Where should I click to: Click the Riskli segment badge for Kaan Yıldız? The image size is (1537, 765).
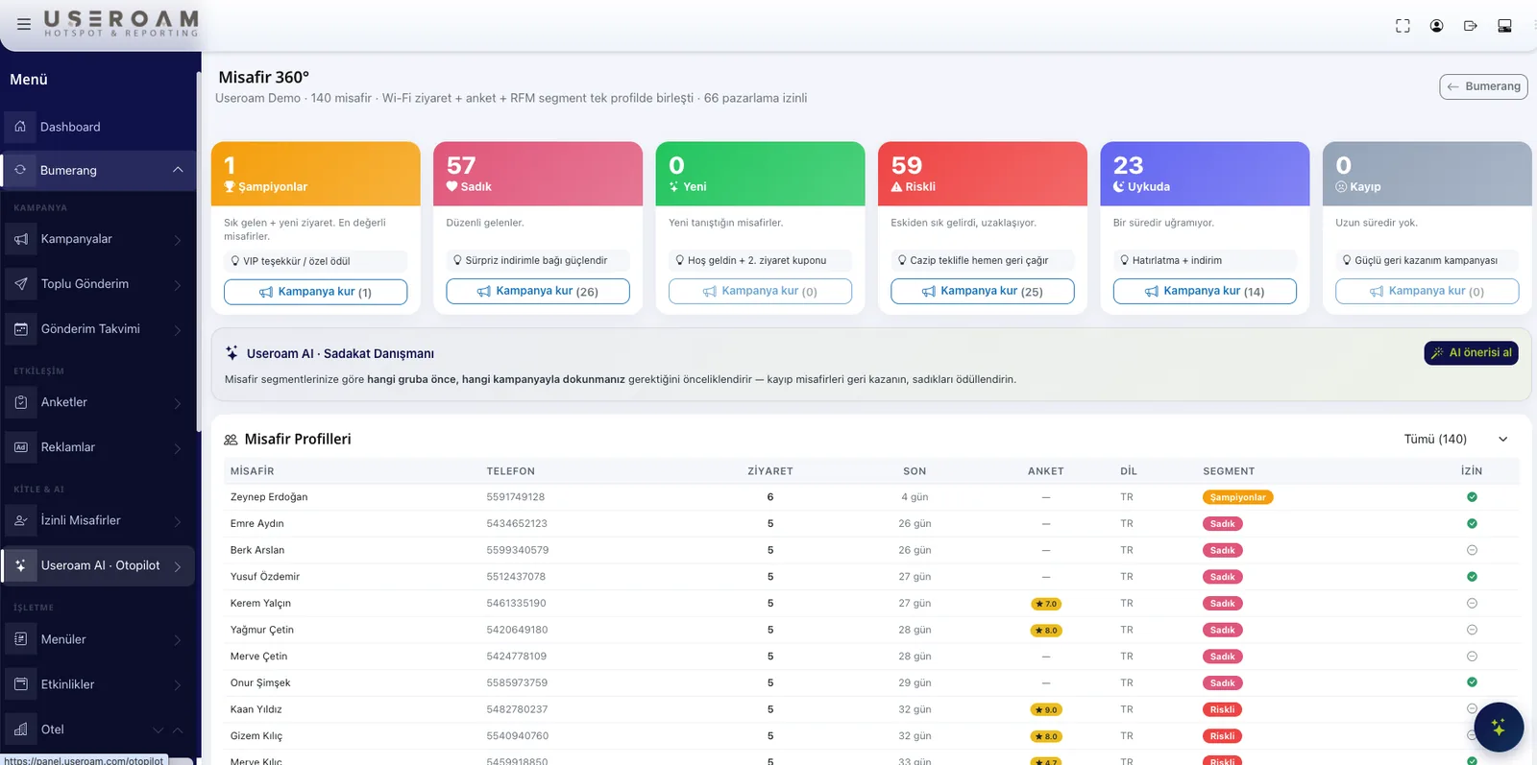point(1222,709)
